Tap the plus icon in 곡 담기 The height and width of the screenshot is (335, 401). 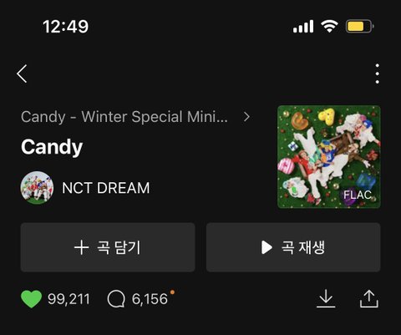[x=82, y=247]
